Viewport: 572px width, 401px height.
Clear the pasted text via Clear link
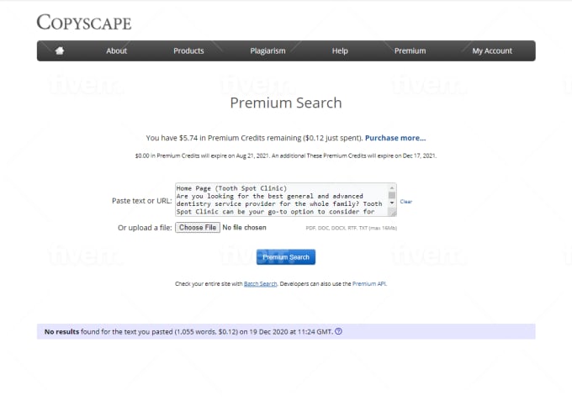[406, 202]
